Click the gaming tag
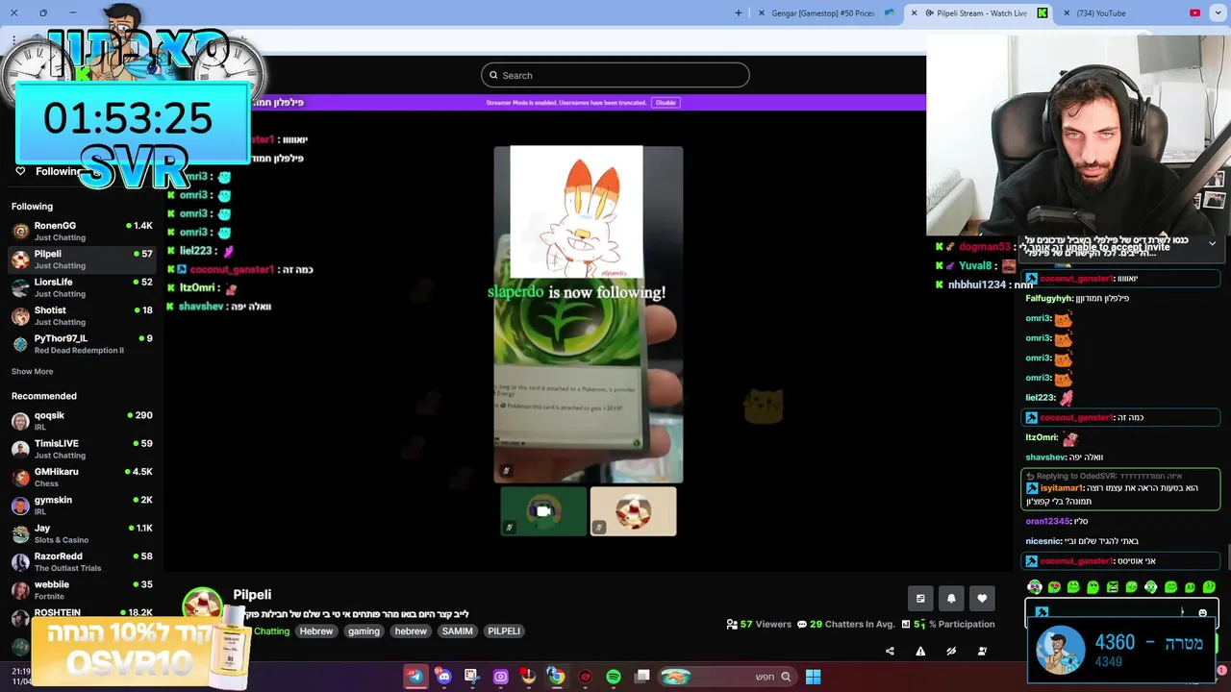The height and width of the screenshot is (692, 1231). [x=364, y=631]
